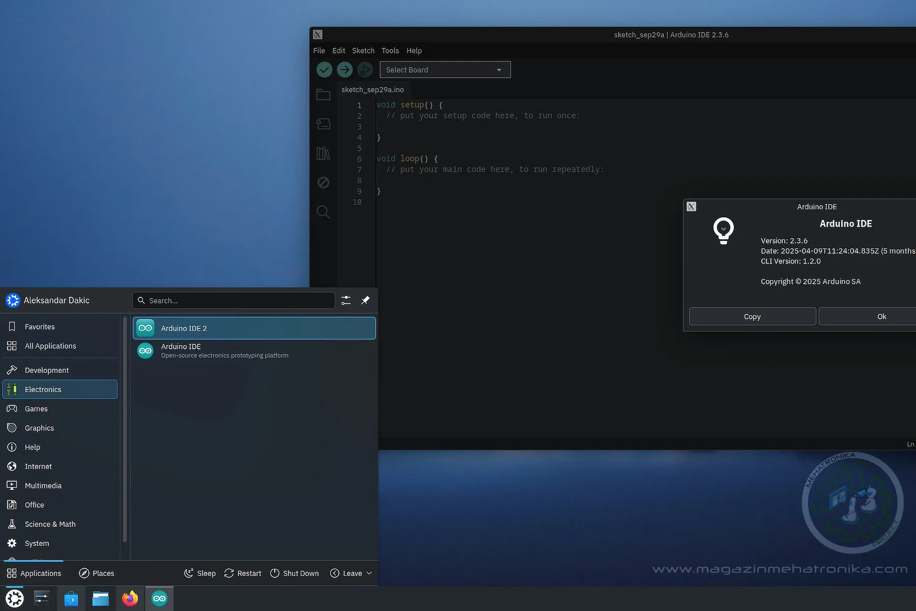
Task: Click the Search field in application launcher
Action: pos(234,300)
